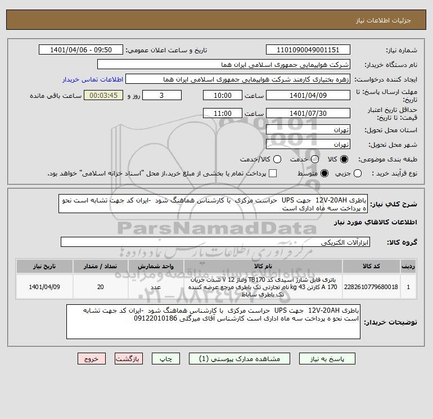Viewport: 433px width, 419px height.
Task: Tick the اسناد خزانه اسلامی payment checkbox
Action: pos(273,173)
